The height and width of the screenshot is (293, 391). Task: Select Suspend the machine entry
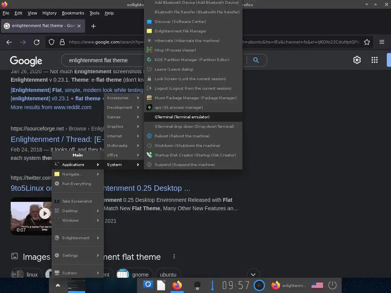193,164
